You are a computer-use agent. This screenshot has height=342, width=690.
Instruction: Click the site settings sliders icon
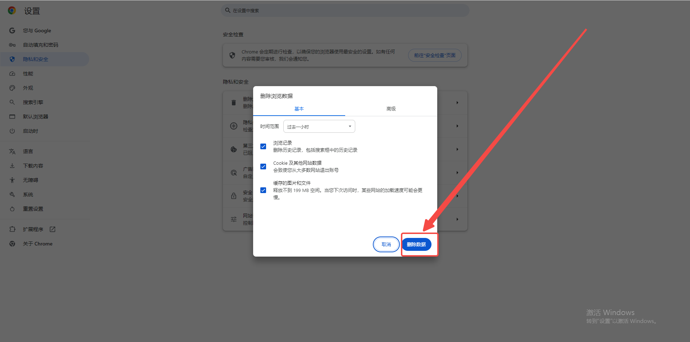pyautogui.click(x=234, y=219)
